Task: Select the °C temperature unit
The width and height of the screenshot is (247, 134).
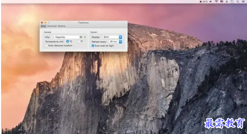Action: tap(67, 41)
